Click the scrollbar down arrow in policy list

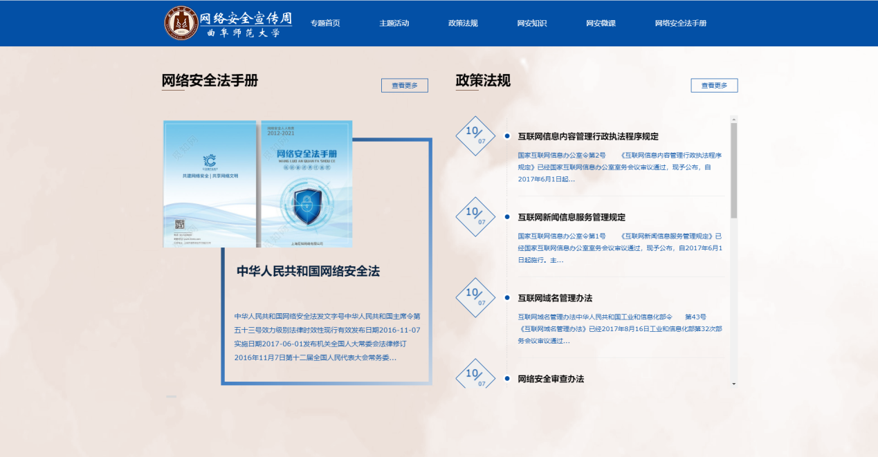click(x=734, y=384)
